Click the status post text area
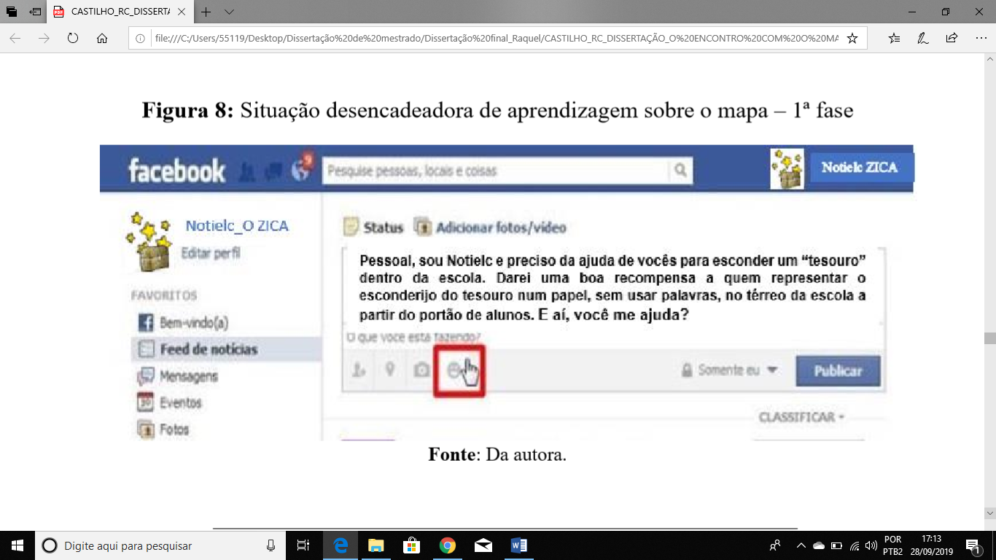This screenshot has width=996, height=560. click(x=613, y=288)
